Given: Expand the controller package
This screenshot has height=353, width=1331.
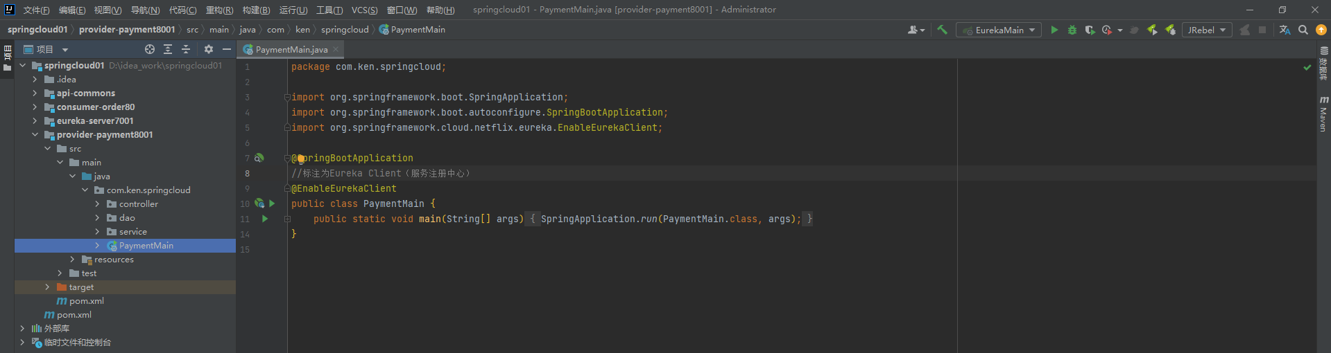Looking at the screenshot, I should (x=97, y=204).
